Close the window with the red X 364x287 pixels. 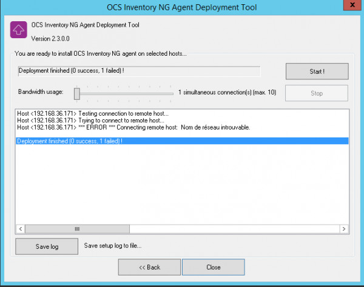(352, 5)
